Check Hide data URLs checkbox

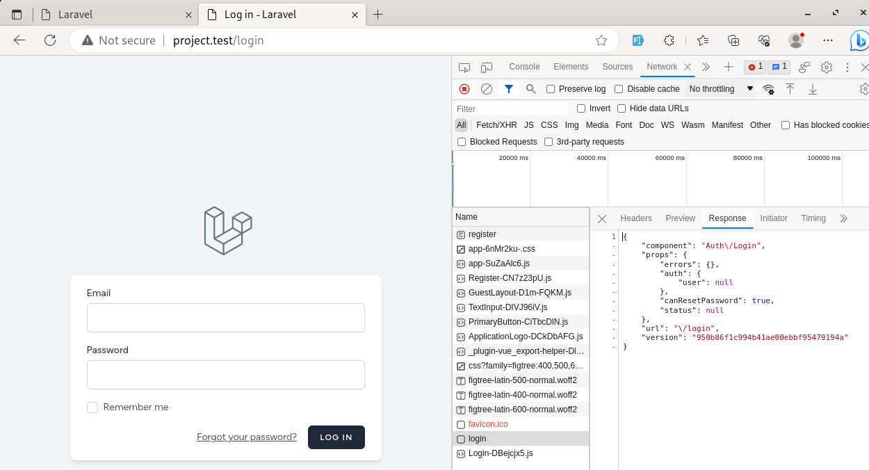click(x=622, y=108)
